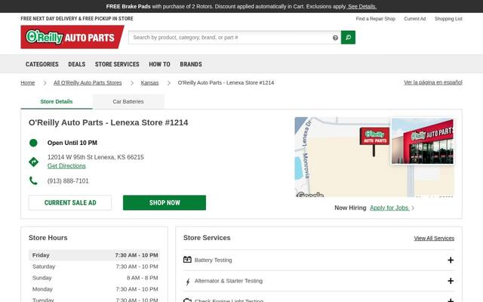Open the Shopping List link
Screen dimensions: 483x302
448,19
